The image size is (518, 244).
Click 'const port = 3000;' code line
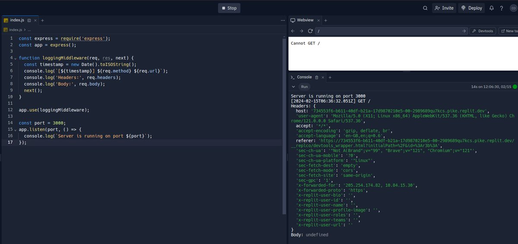click(43, 123)
